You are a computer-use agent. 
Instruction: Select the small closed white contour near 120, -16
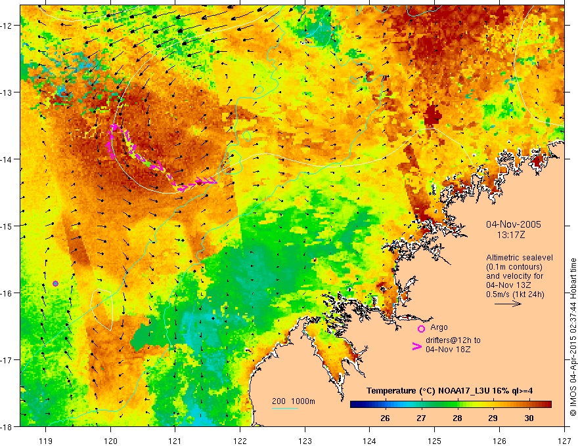tap(101, 310)
